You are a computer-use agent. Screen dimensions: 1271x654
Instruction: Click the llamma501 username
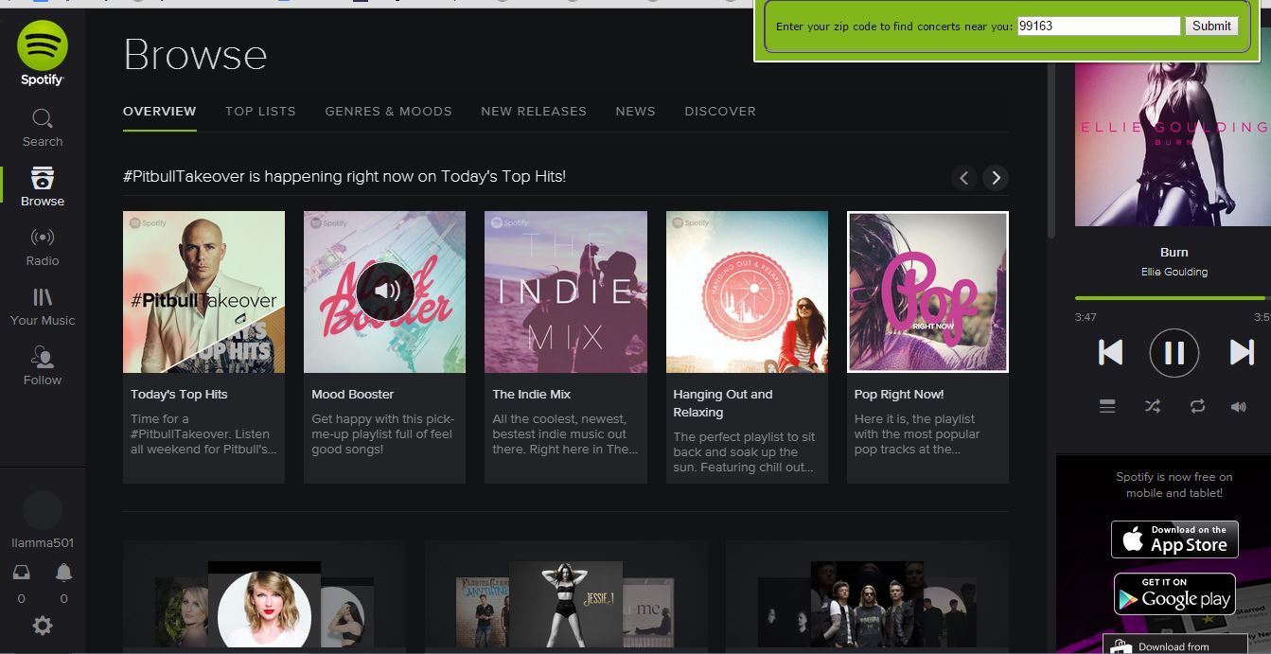(43, 543)
